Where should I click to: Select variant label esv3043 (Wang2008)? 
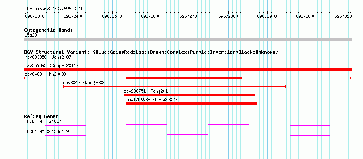tap(85, 83)
